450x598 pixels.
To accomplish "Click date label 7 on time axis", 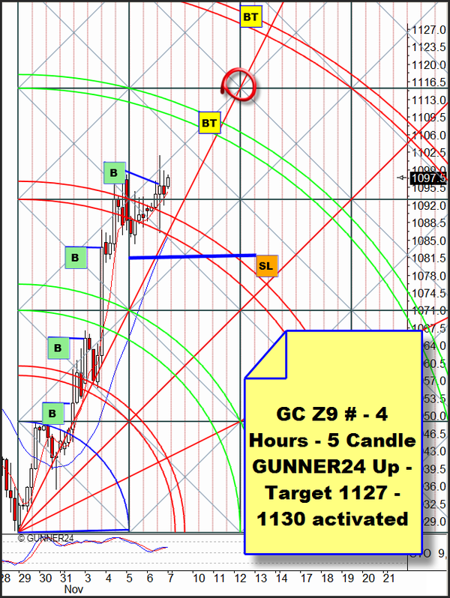I will [170, 579].
